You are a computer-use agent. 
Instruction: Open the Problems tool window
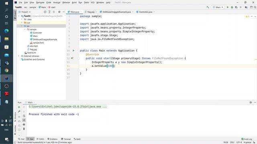(53, 139)
